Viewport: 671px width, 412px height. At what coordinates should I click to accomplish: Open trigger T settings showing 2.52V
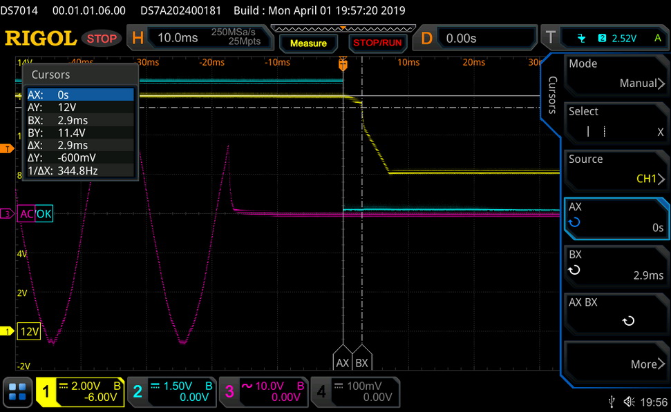tap(605, 38)
